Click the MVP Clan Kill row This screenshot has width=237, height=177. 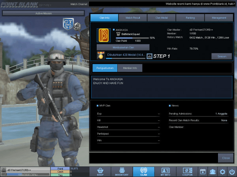(x=128, y=120)
